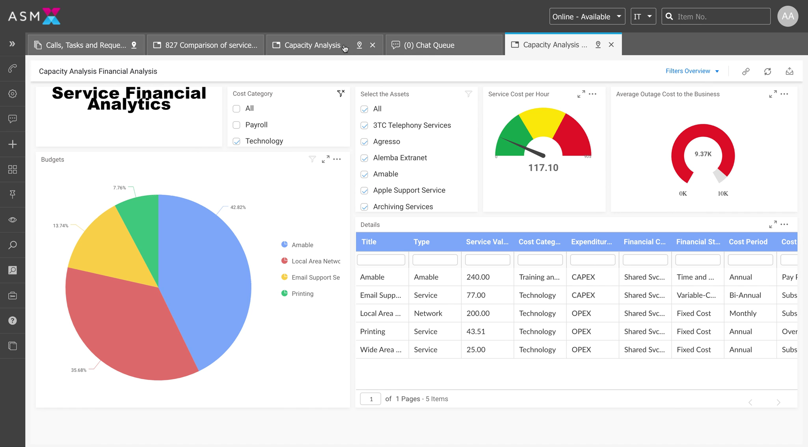
Task: Open the phone calls sidebar icon
Action: coord(12,69)
